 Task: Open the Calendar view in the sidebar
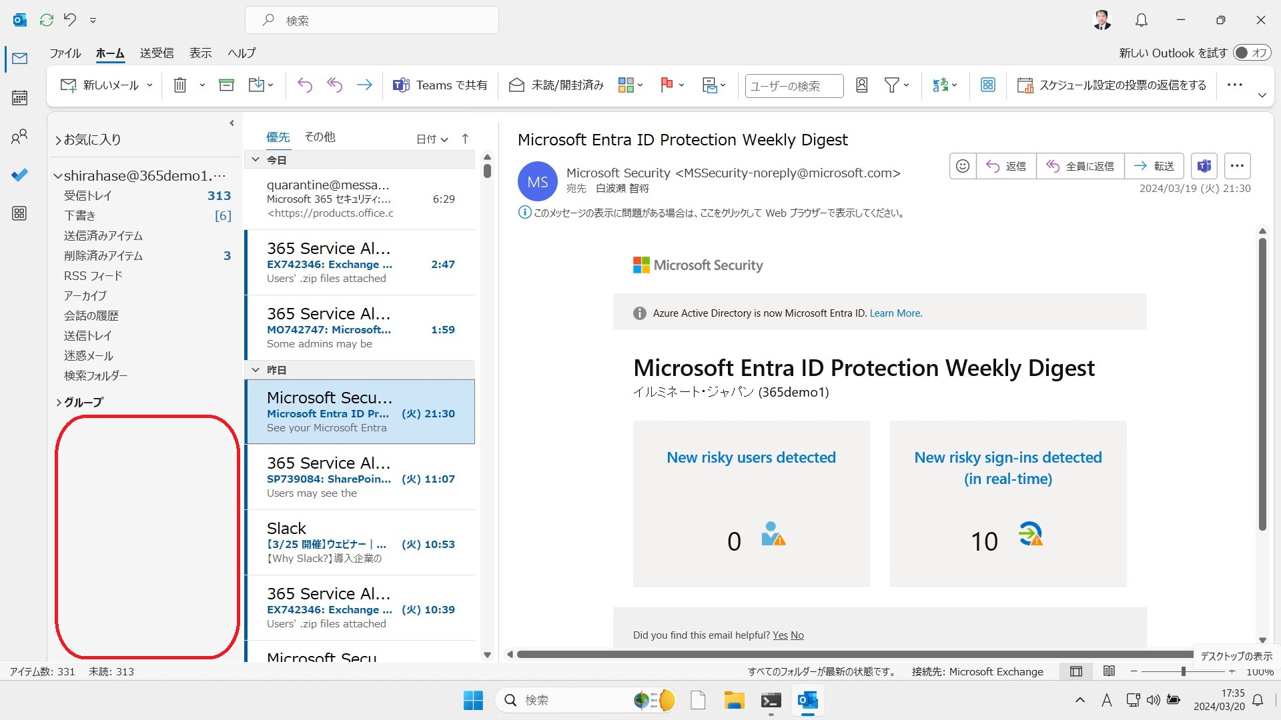coord(20,98)
